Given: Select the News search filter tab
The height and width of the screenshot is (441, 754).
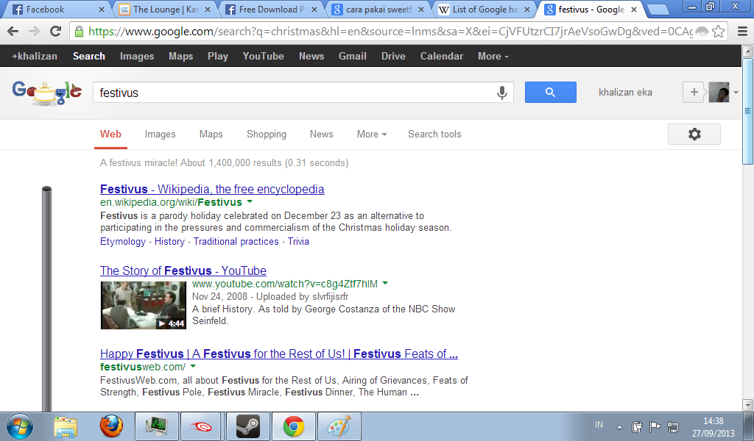Looking at the screenshot, I should click(x=321, y=135).
